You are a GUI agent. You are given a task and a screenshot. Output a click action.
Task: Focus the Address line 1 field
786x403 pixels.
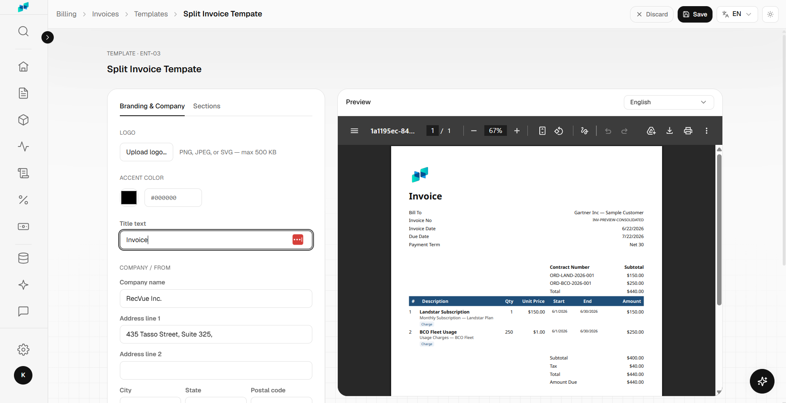pyautogui.click(x=216, y=334)
